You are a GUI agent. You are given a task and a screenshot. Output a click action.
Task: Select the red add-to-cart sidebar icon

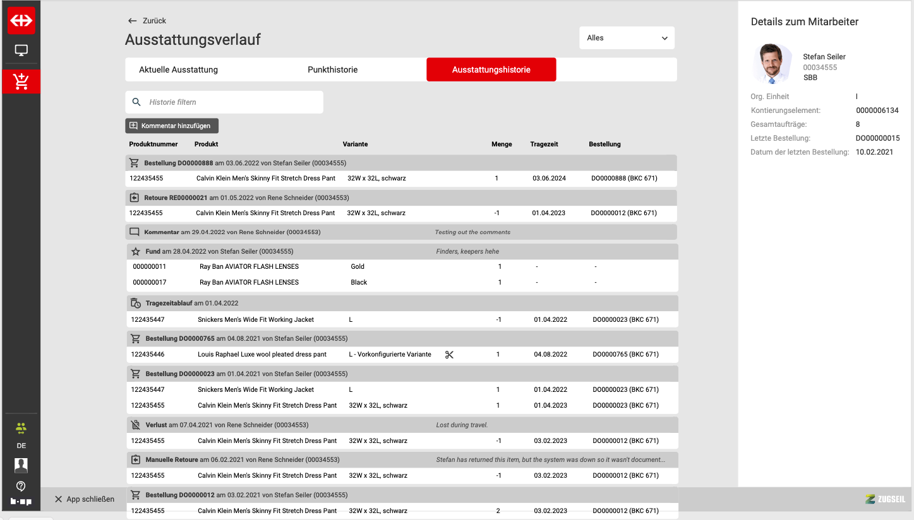[21, 81]
